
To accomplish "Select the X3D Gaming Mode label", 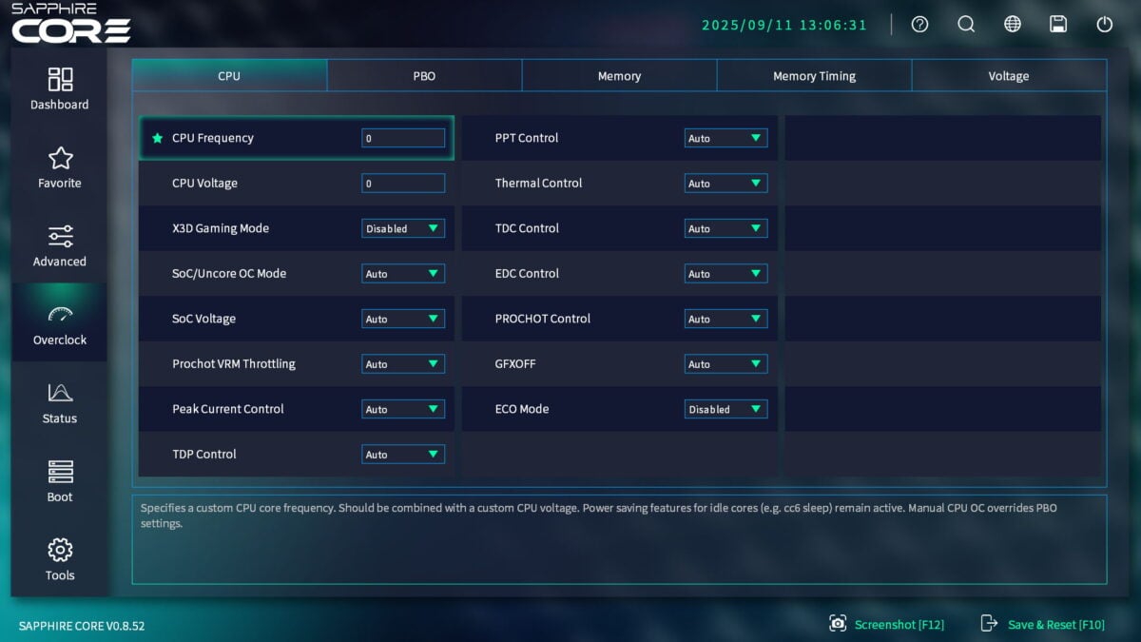I will [x=221, y=228].
